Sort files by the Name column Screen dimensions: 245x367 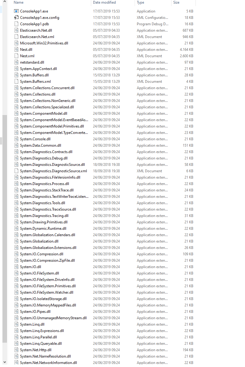(x=19, y=2)
